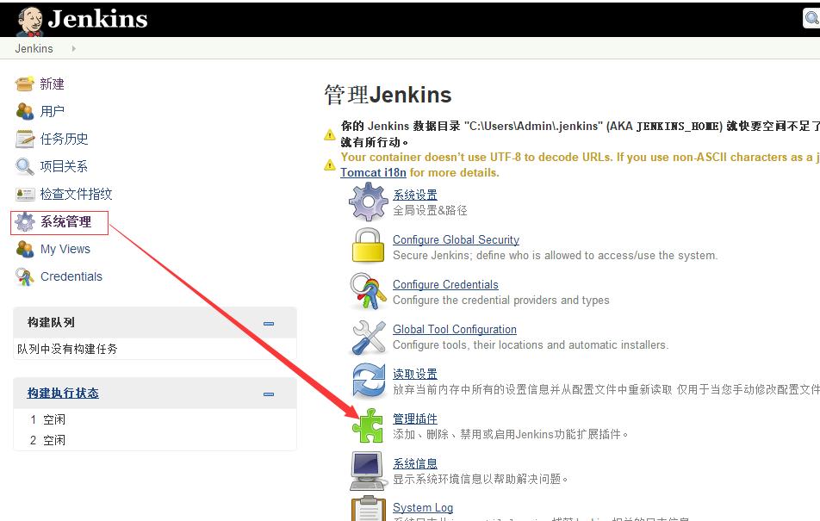
Task: Click the Jenkins title in header
Action: point(98,19)
